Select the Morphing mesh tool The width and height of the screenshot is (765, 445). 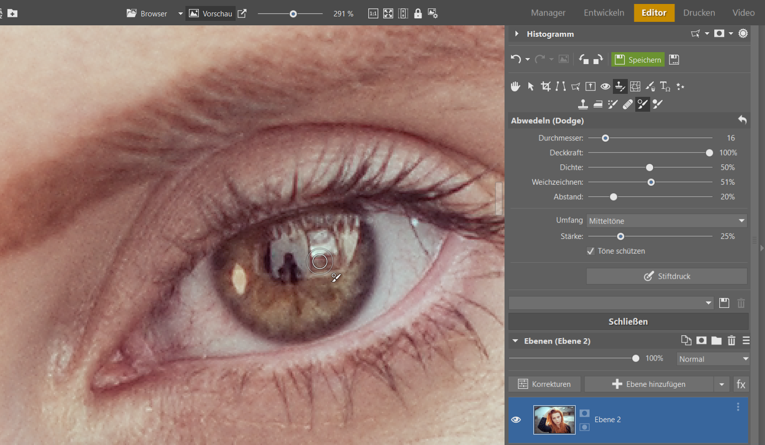tap(635, 86)
